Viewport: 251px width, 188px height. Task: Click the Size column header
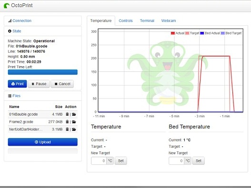click(59, 107)
